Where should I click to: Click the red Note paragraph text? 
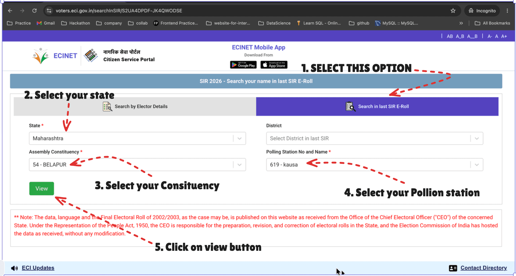coord(256,226)
